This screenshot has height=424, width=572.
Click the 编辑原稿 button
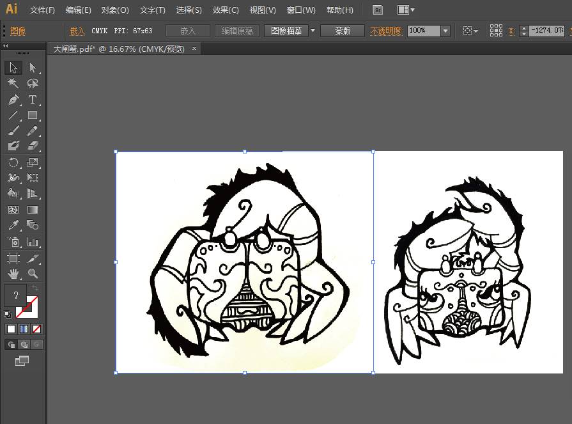237,31
